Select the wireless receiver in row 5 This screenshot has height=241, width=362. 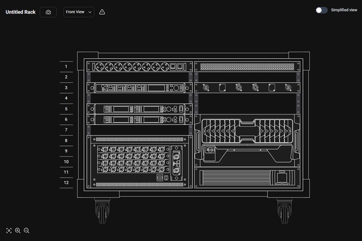[x=139, y=109]
